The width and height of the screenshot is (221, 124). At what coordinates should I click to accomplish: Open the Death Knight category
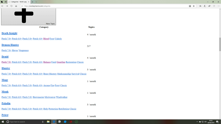[x=9, y=33]
